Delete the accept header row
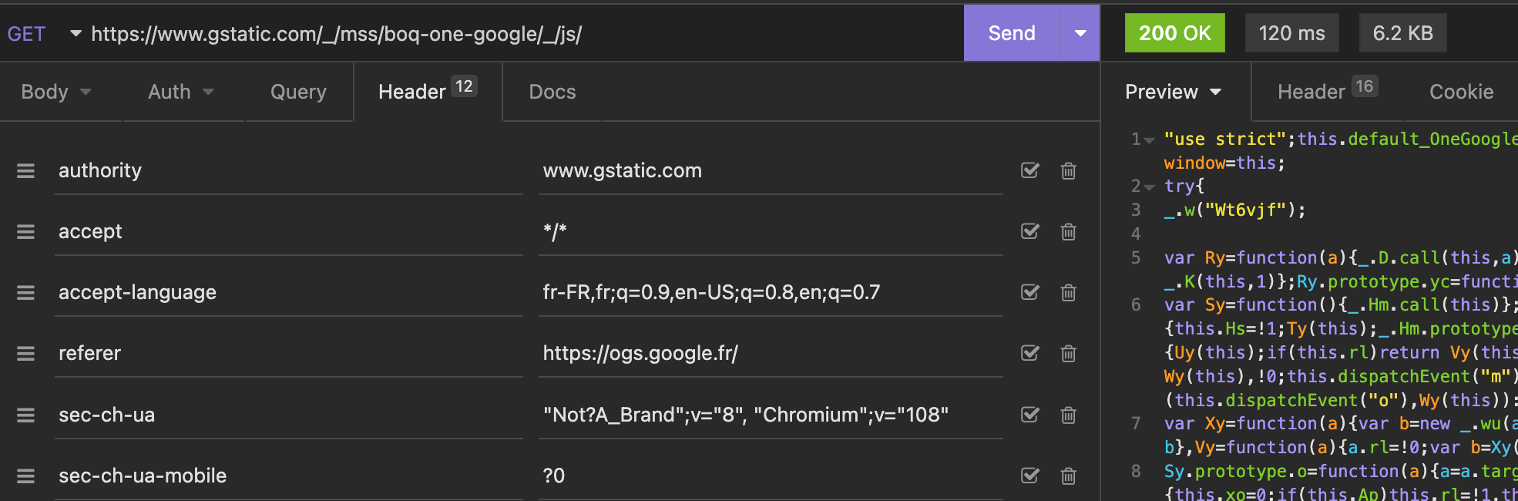Image resolution: width=1518 pixels, height=501 pixels. (x=1069, y=231)
